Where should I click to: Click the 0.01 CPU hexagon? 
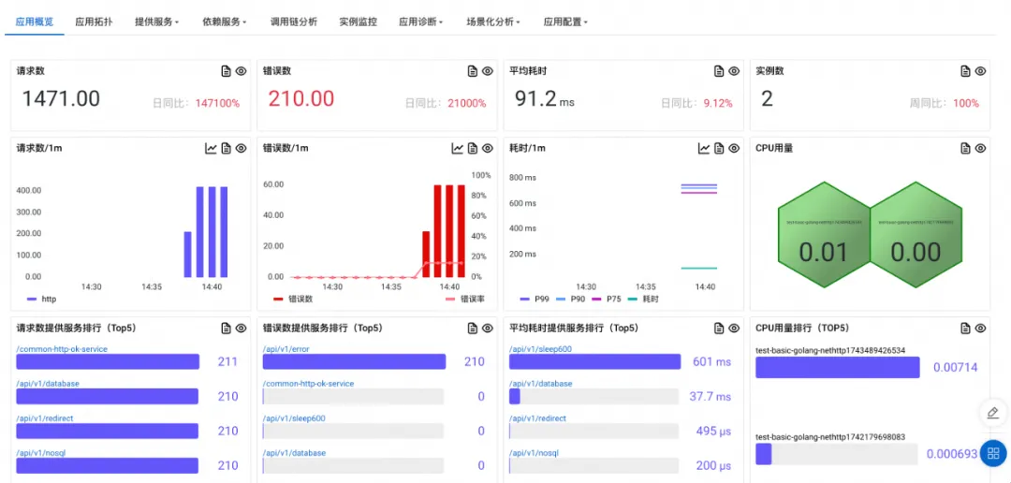click(824, 234)
